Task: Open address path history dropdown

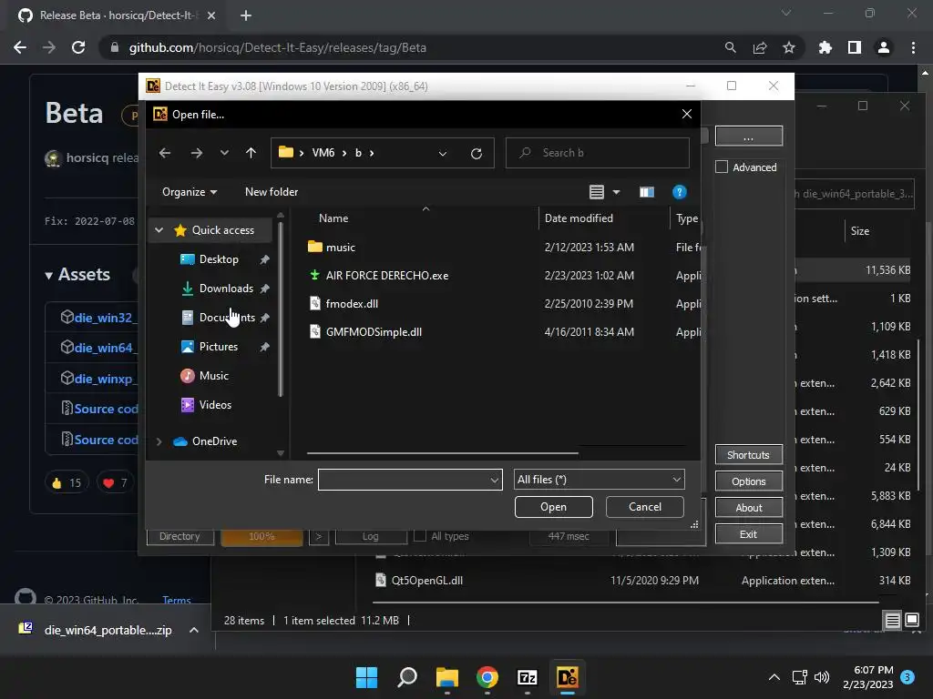Action: pyautogui.click(x=443, y=153)
